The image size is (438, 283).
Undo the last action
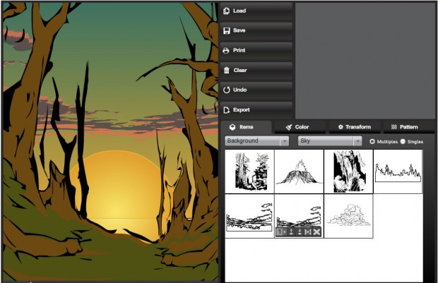pyautogui.click(x=256, y=90)
